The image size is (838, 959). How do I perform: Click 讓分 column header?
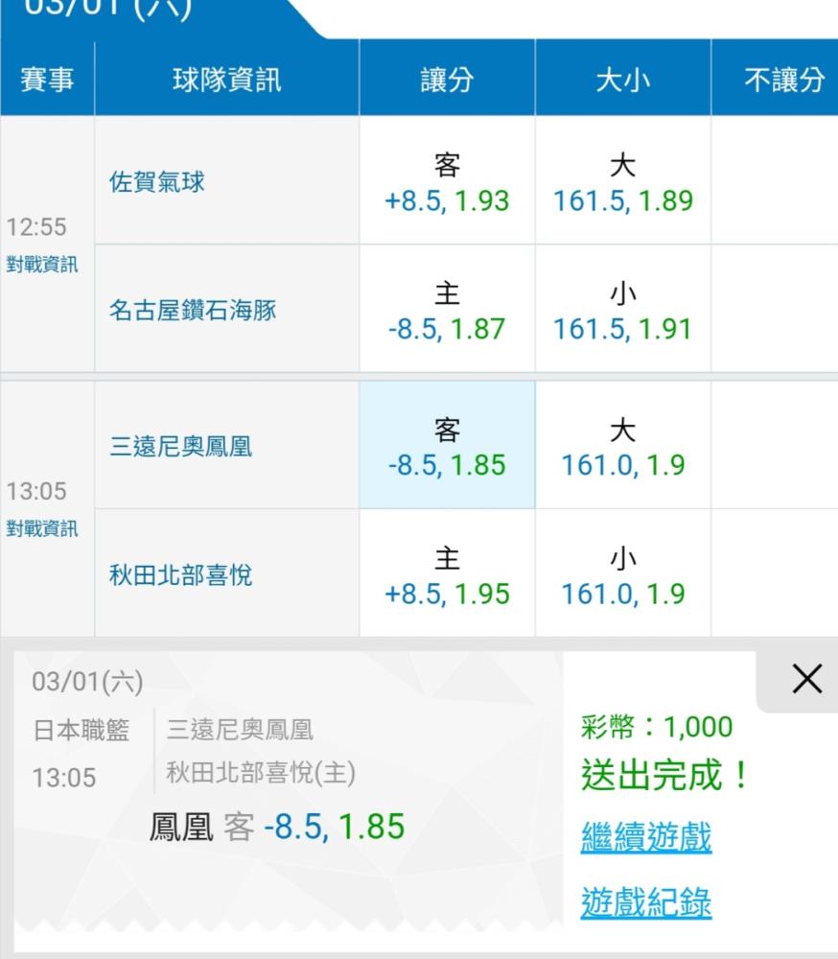(x=447, y=80)
